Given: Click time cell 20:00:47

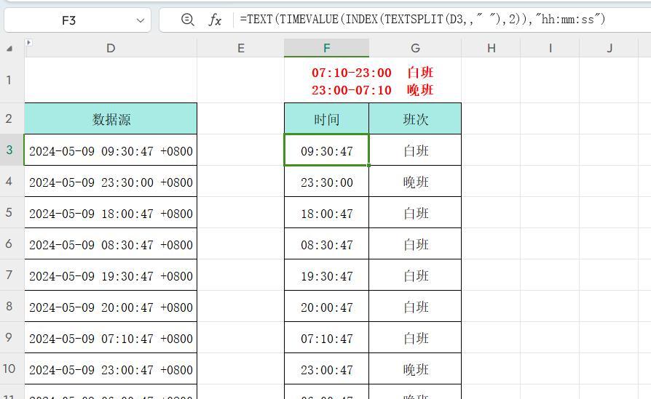Looking at the screenshot, I should (x=327, y=307).
